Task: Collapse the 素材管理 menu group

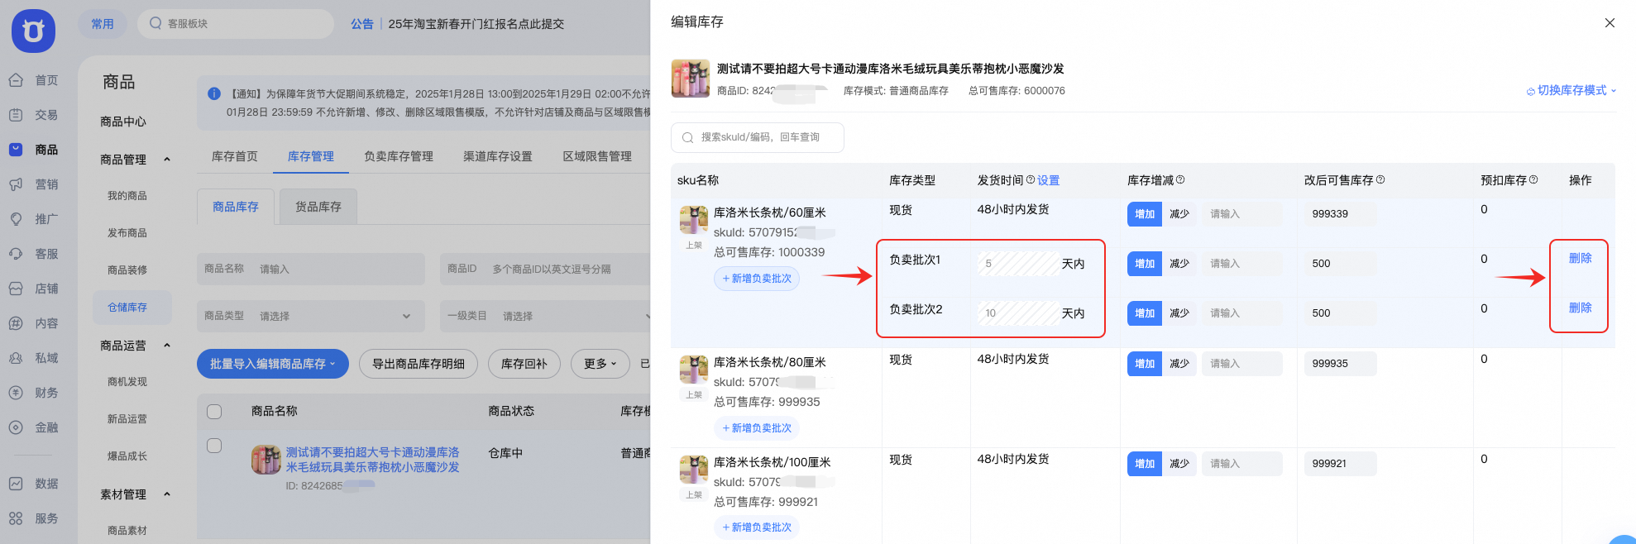Action: pos(167,494)
